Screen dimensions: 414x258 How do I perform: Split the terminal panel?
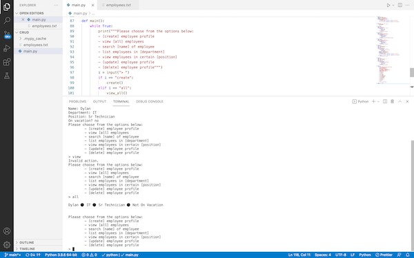pos(385,101)
